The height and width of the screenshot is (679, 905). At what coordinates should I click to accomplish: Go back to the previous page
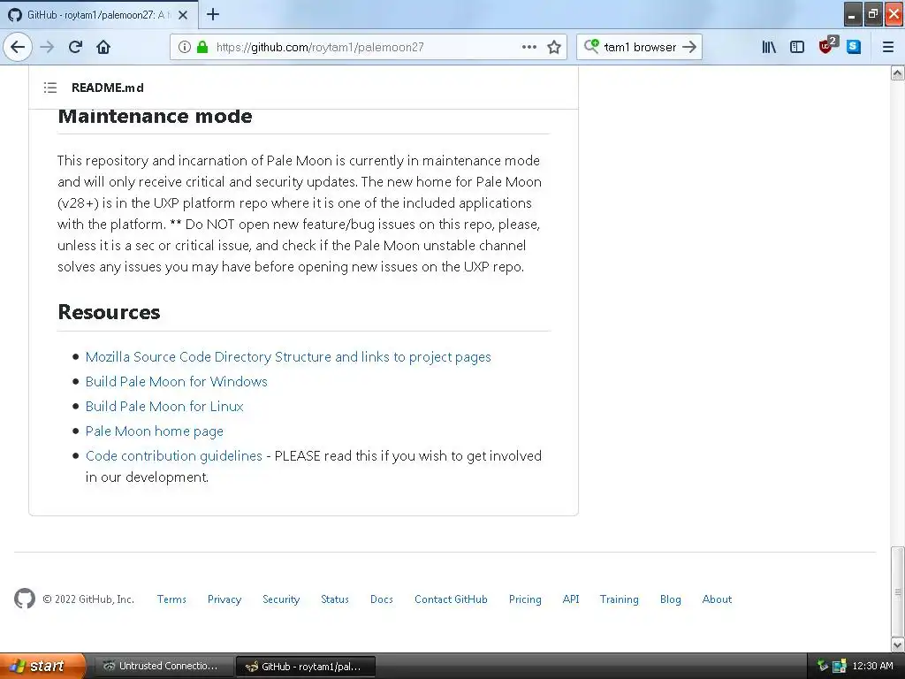pos(18,47)
